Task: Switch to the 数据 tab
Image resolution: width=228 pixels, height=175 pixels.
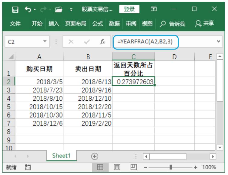Action: coord(114,24)
